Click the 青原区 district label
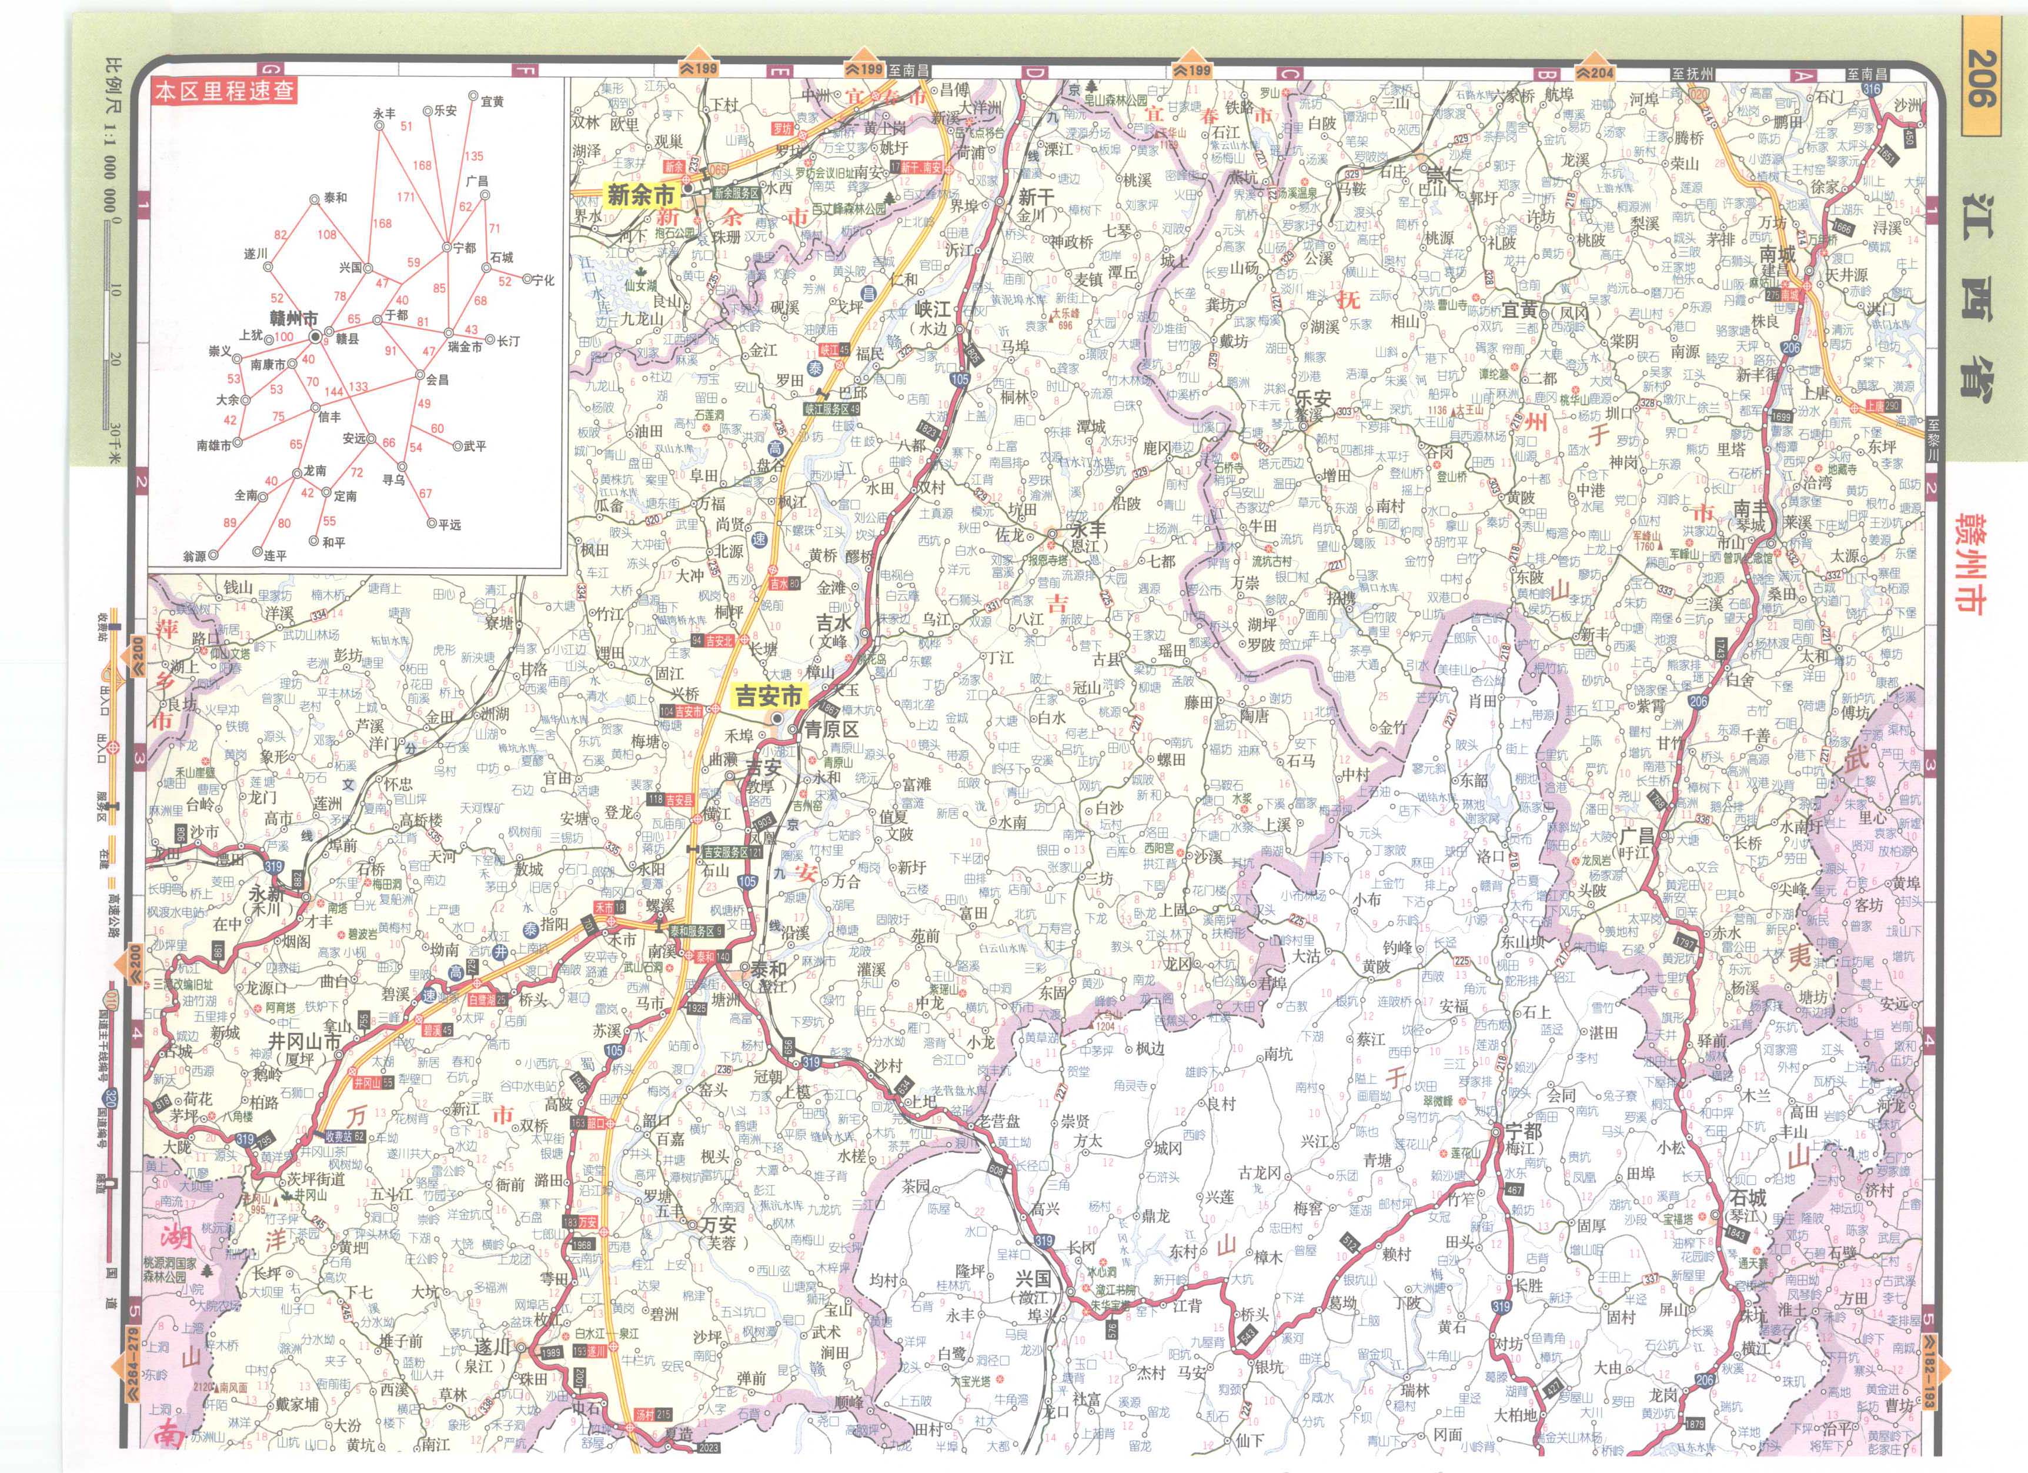 (x=831, y=730)
